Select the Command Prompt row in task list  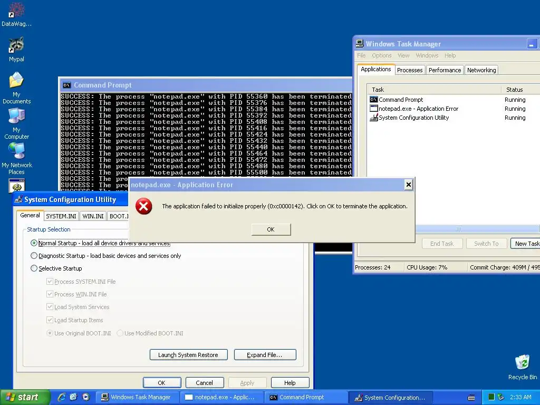point(453,100)
